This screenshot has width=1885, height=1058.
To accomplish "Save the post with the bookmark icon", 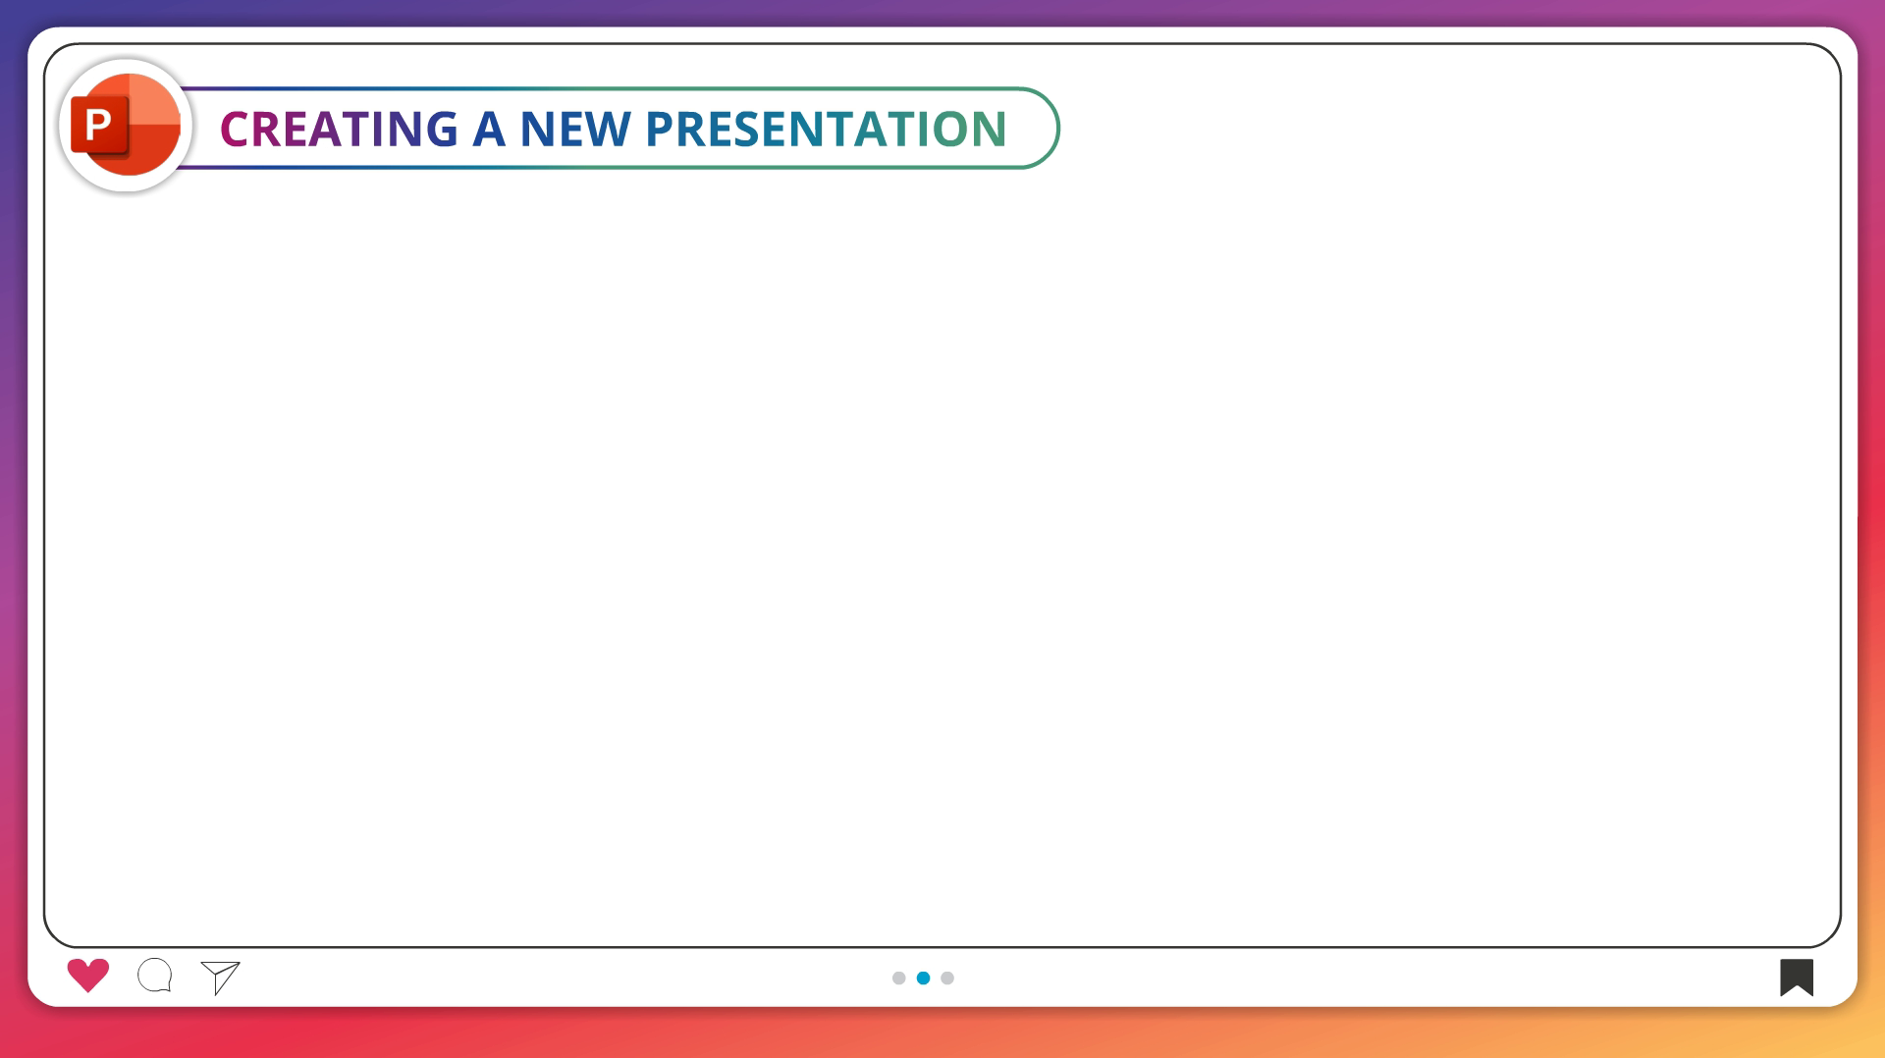I will 1796,977.
